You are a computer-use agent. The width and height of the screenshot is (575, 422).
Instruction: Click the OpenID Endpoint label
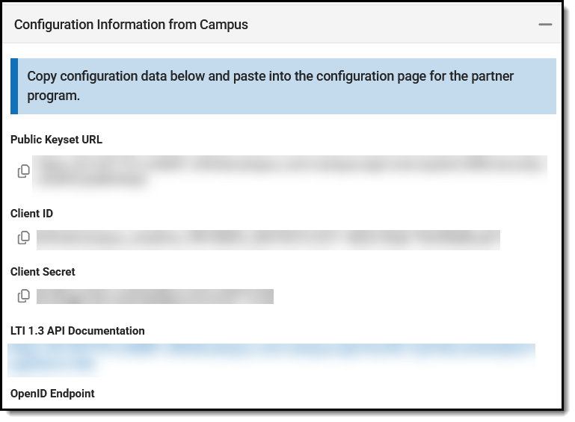click(52, 394)
